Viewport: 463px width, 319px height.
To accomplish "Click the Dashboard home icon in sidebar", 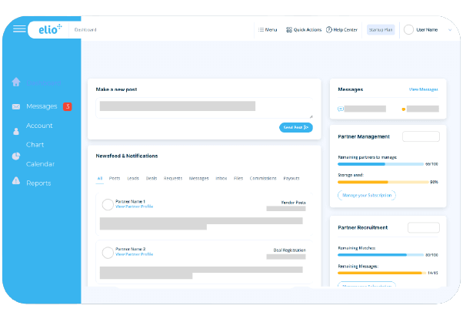I will pos(16,82).
